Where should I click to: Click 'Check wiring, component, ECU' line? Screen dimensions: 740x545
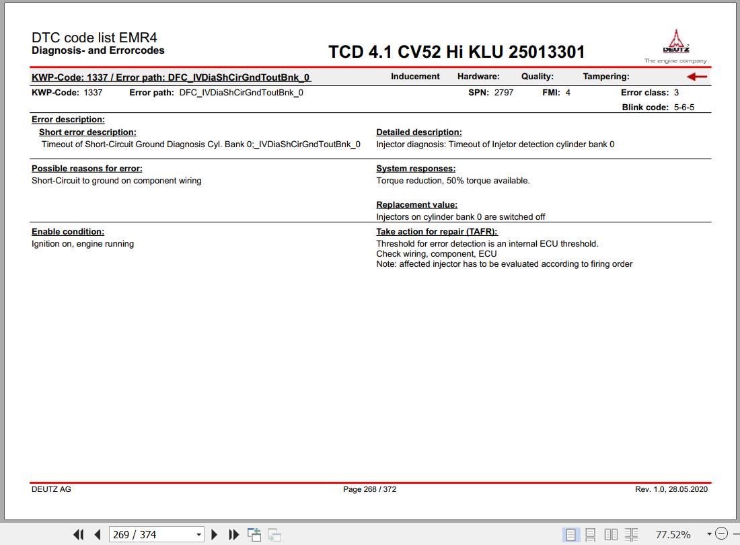tap(437, 253)
